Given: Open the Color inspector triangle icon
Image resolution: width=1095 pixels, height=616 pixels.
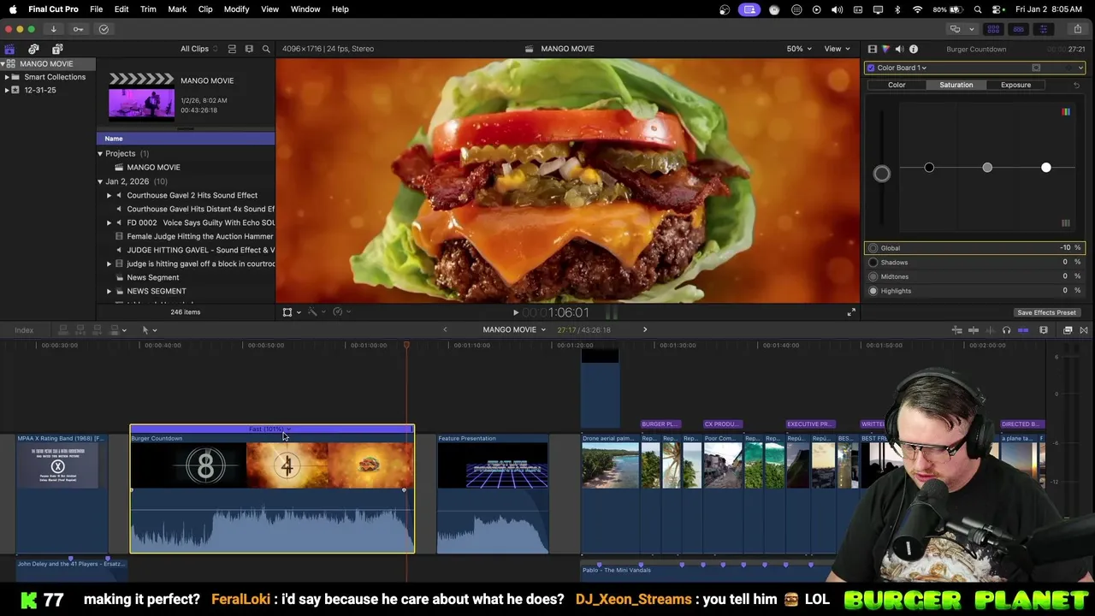Looking at the screenshot, I should point(885,49).
